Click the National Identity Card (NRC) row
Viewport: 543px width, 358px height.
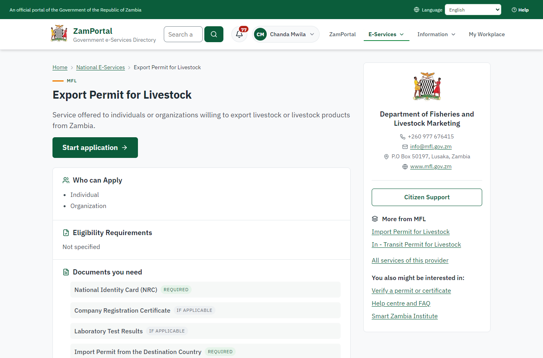206,290
